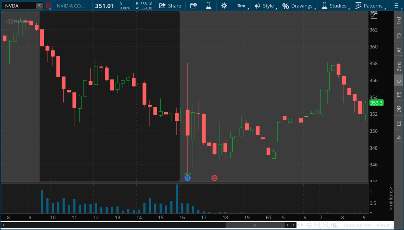Click the zoom out magnifier icon
Viewport: 404px width, 230px height.
(326, 225)
